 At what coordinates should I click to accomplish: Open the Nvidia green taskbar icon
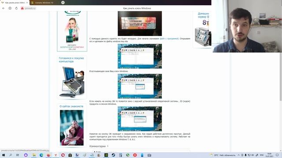click(106, 155)
